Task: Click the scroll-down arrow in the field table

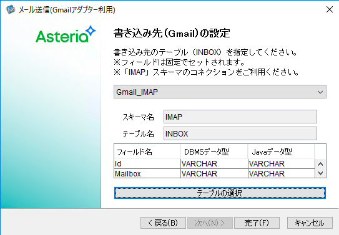Action: coord(321,173)
